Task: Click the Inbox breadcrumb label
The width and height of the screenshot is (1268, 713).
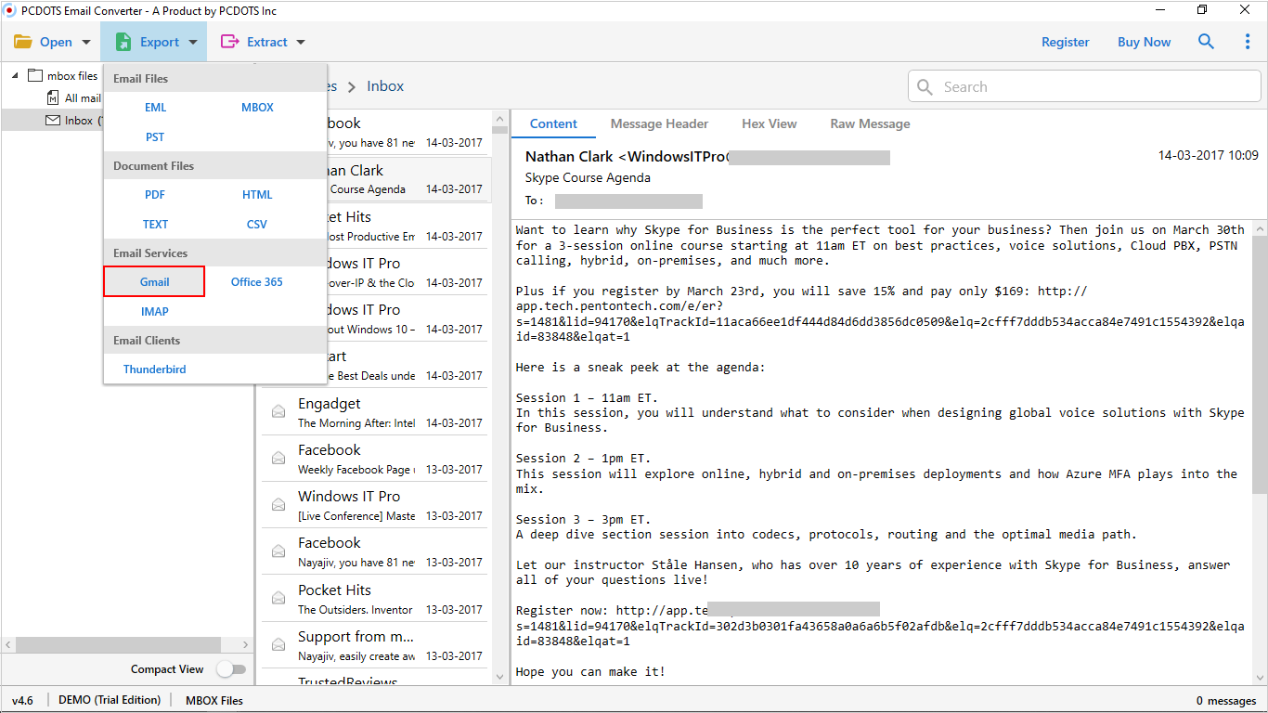Action: tap(385, 86)
